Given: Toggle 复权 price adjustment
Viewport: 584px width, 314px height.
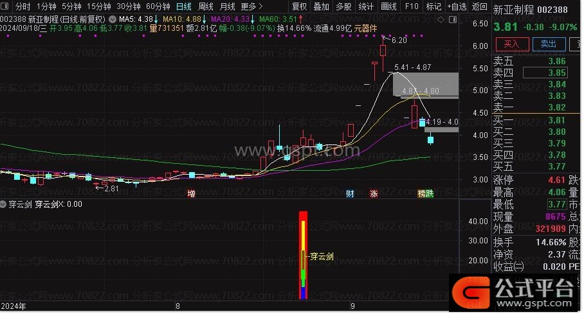Looking at the screenshot, I should point(300,6).
